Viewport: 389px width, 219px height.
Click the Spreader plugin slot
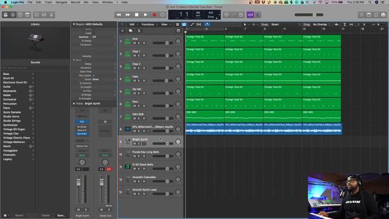pos(82,134)
